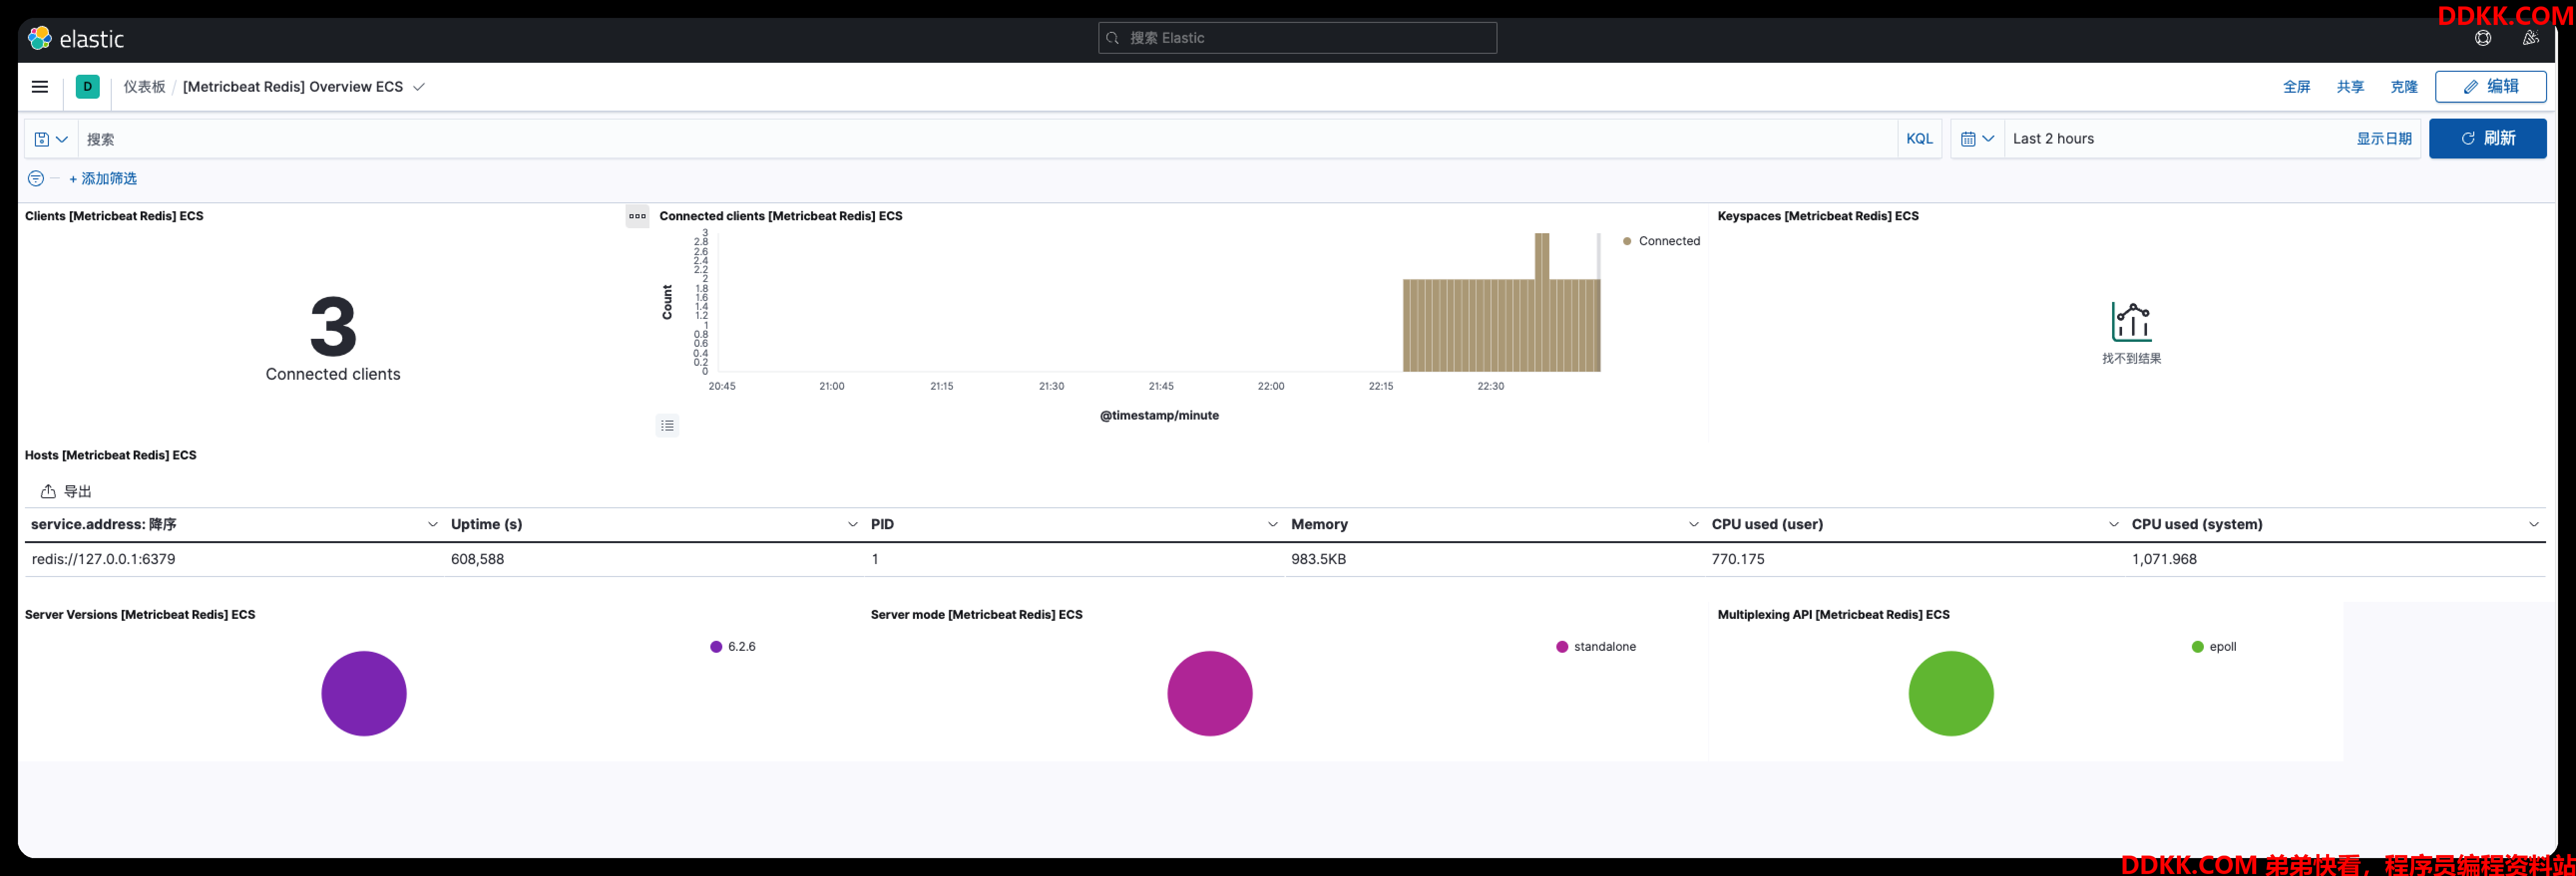The height and width of the screenshot is (876, 2576).
Task: Open panel options for Clients panel
Action: (x=637, y=216)
